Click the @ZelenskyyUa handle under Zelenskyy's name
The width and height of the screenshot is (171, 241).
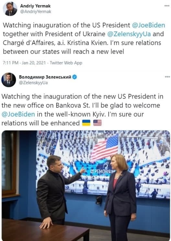tap(33, 83)
